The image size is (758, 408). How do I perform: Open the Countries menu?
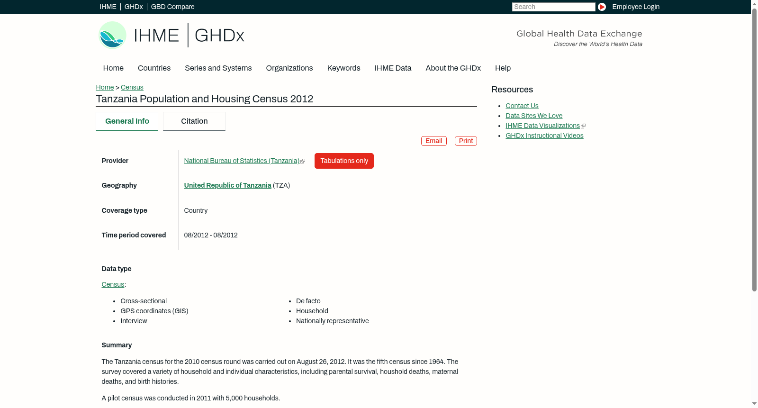(x=154, y=68)
